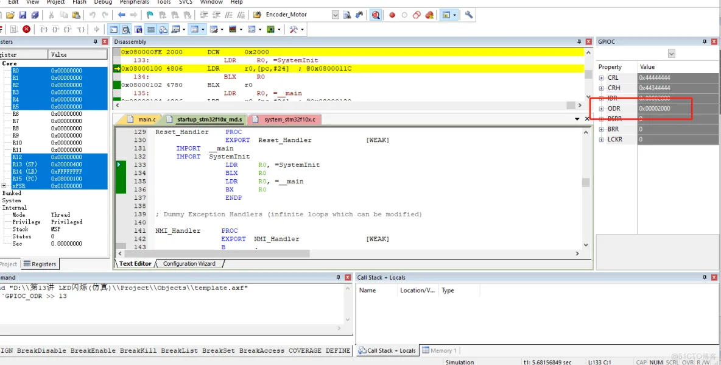
Task: Open the editor tab list dropdown arrow
Action: point(577,119)
